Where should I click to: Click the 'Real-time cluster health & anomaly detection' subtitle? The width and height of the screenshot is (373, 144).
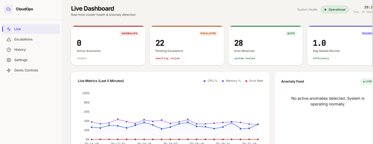pos(103,15)
